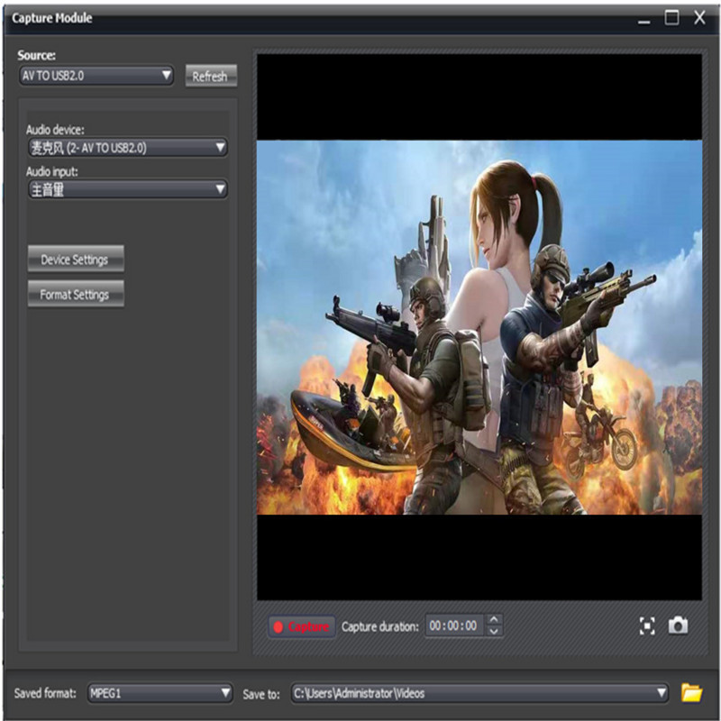The height and width of the screenshot is (721, 721).
Task: Open the Source dropdown
Action: click(x=96, y=76)
